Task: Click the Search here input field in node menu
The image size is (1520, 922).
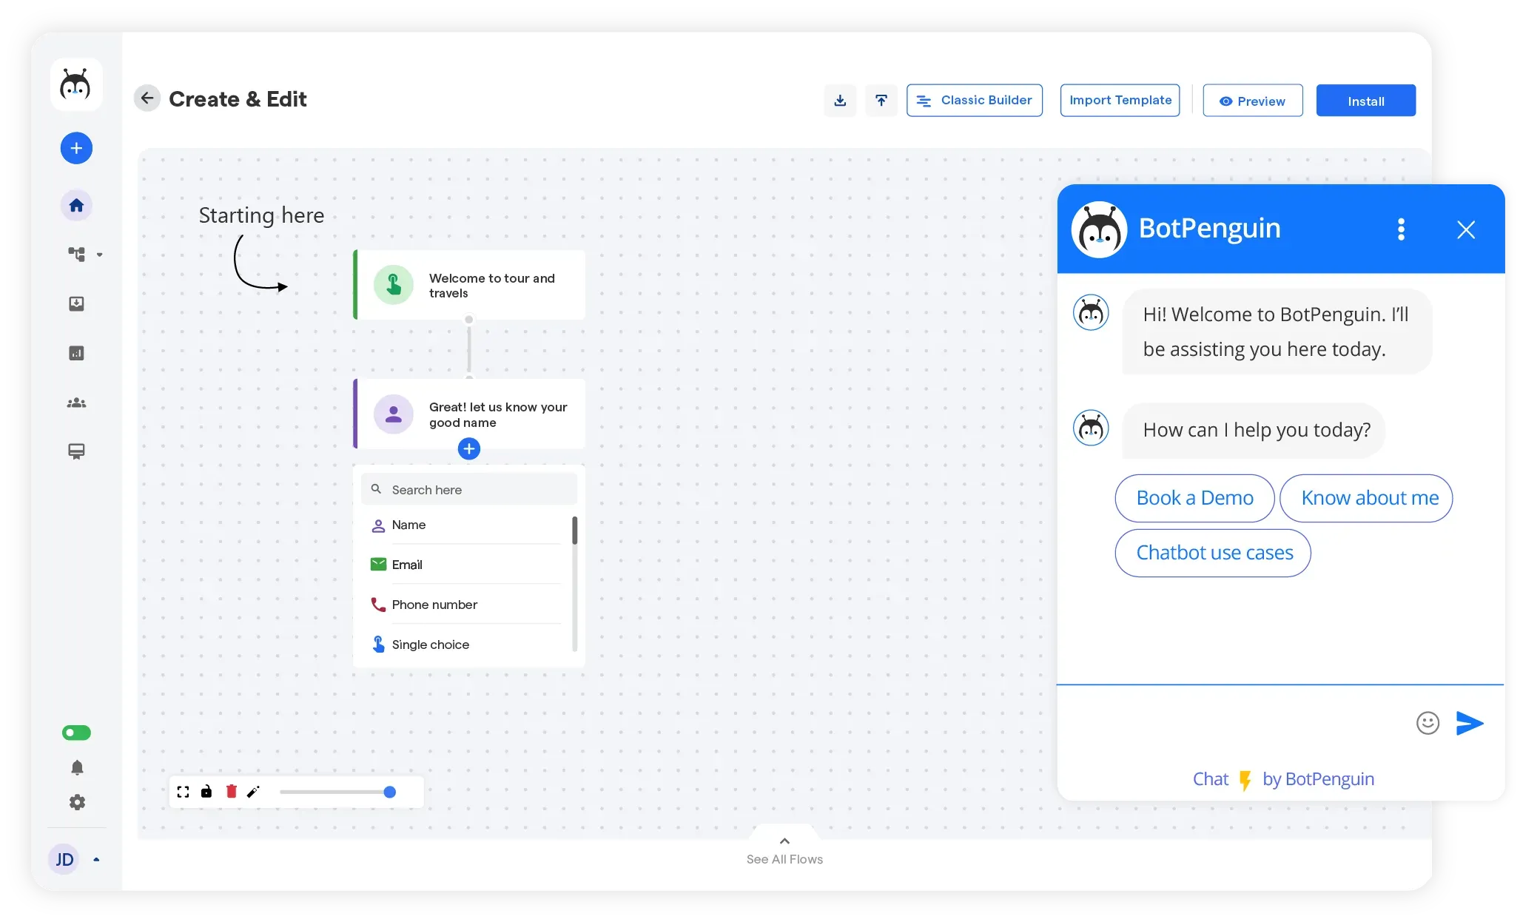Action: pyautogui.click(x=469, y=490)
